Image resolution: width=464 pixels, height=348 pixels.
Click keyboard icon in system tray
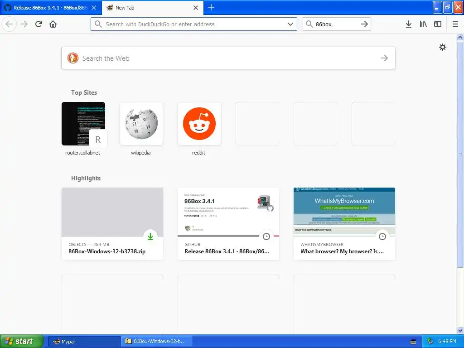click(x=413, y=342)
